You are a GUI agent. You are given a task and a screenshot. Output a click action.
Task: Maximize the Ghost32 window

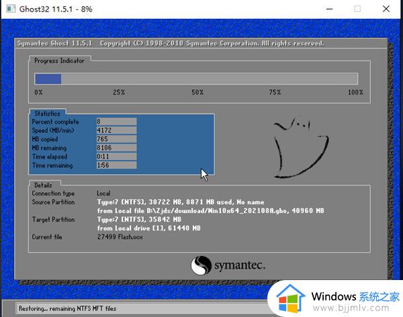pos(357,9)
